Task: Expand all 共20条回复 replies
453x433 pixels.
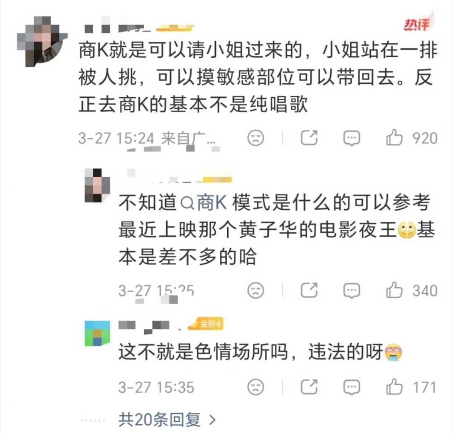Action: tap(167, 419)
